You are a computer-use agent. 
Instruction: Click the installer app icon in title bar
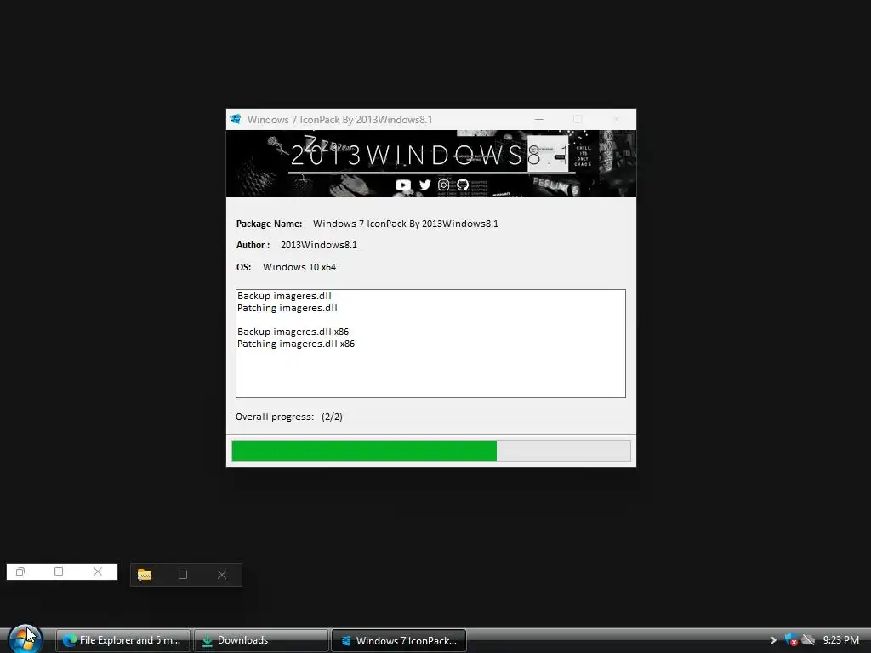(236, 119)
